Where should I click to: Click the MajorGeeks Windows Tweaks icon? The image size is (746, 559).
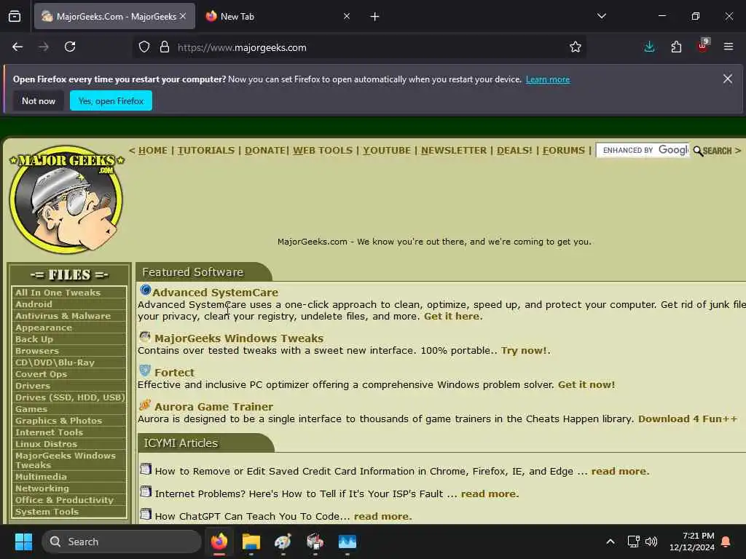click(145, 336)
